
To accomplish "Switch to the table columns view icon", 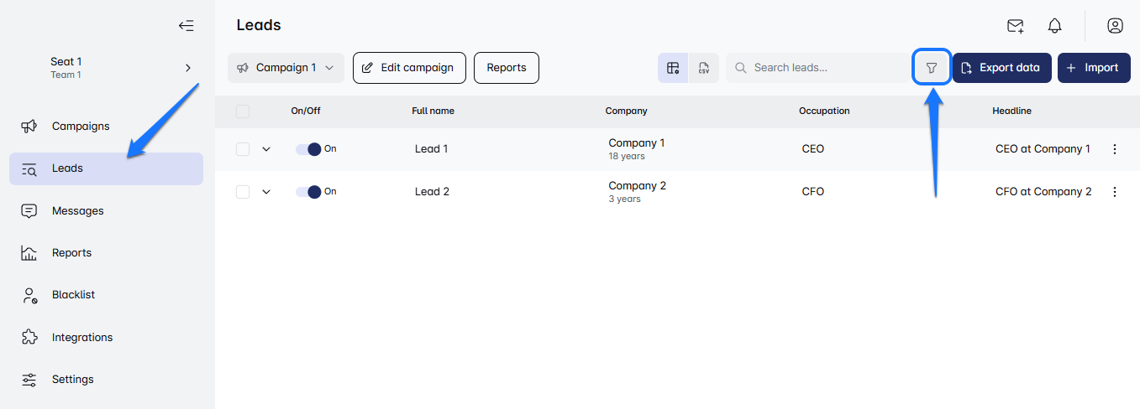I will click(673, 68).
